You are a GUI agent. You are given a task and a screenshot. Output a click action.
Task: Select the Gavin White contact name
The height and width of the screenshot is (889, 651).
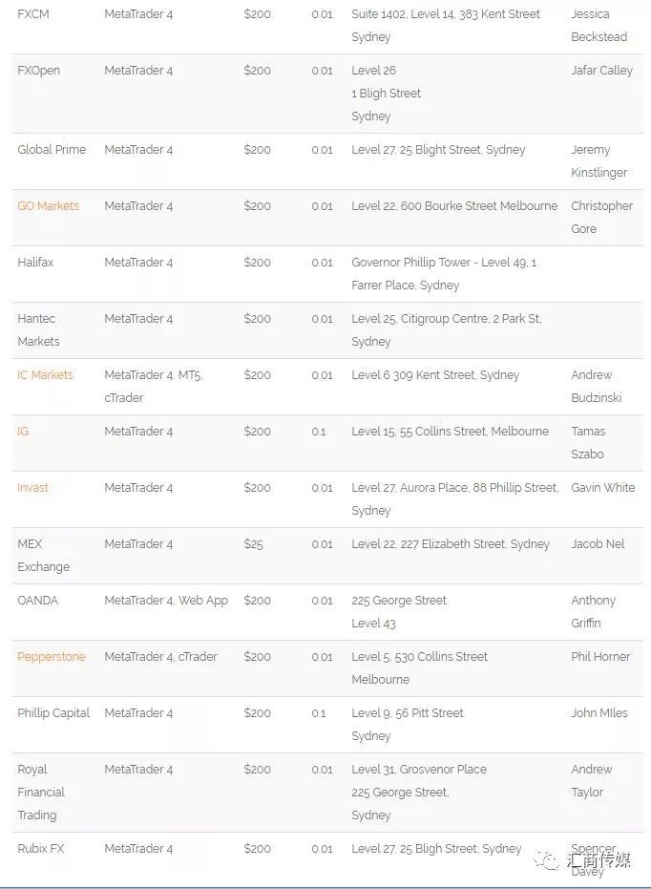[602, 488]
